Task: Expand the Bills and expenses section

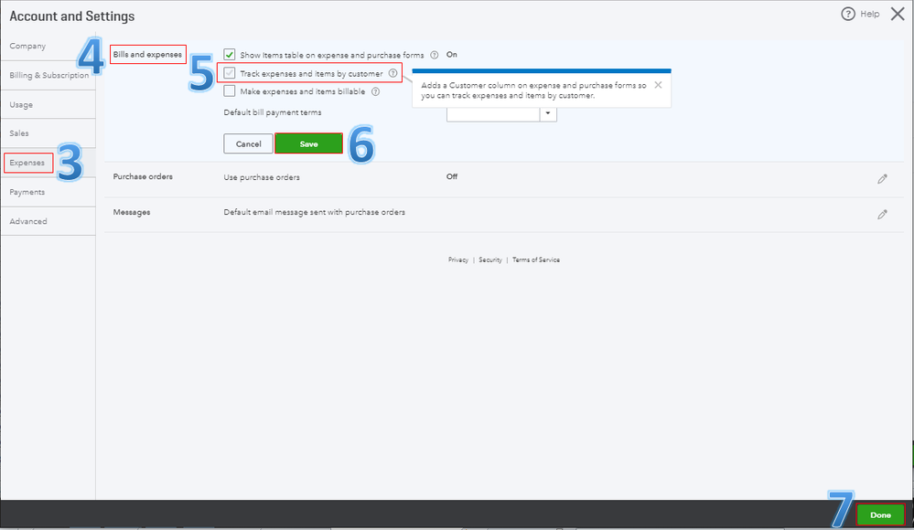Action: tap(146, 54)
